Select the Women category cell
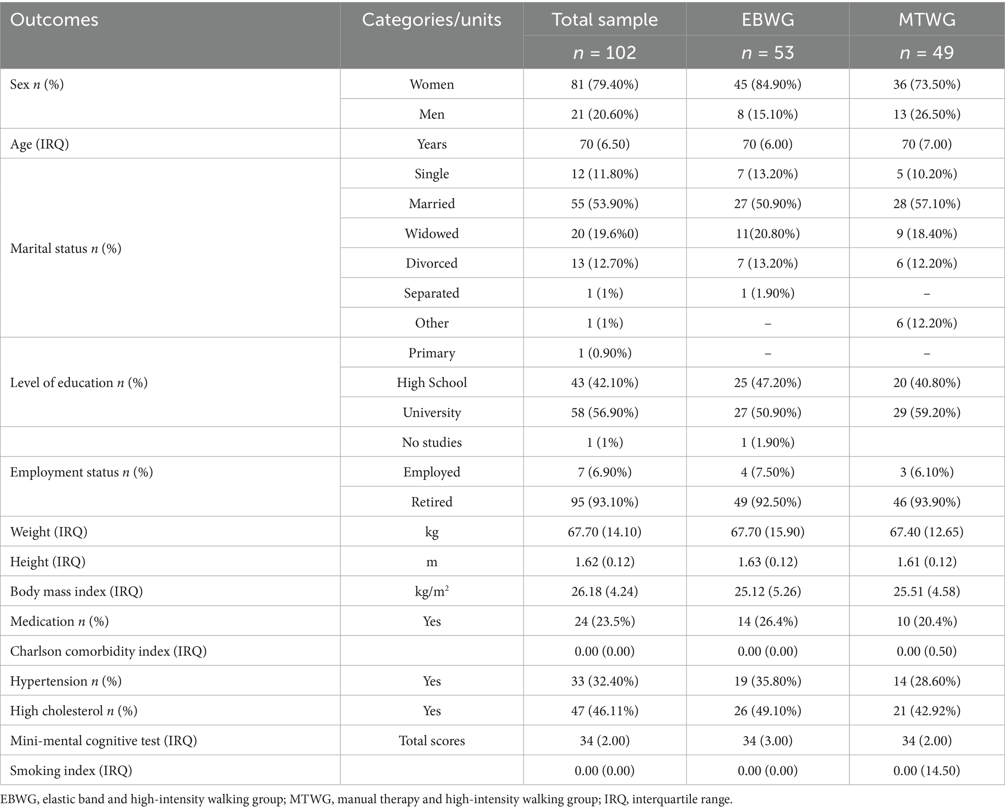 click(431, 85)
